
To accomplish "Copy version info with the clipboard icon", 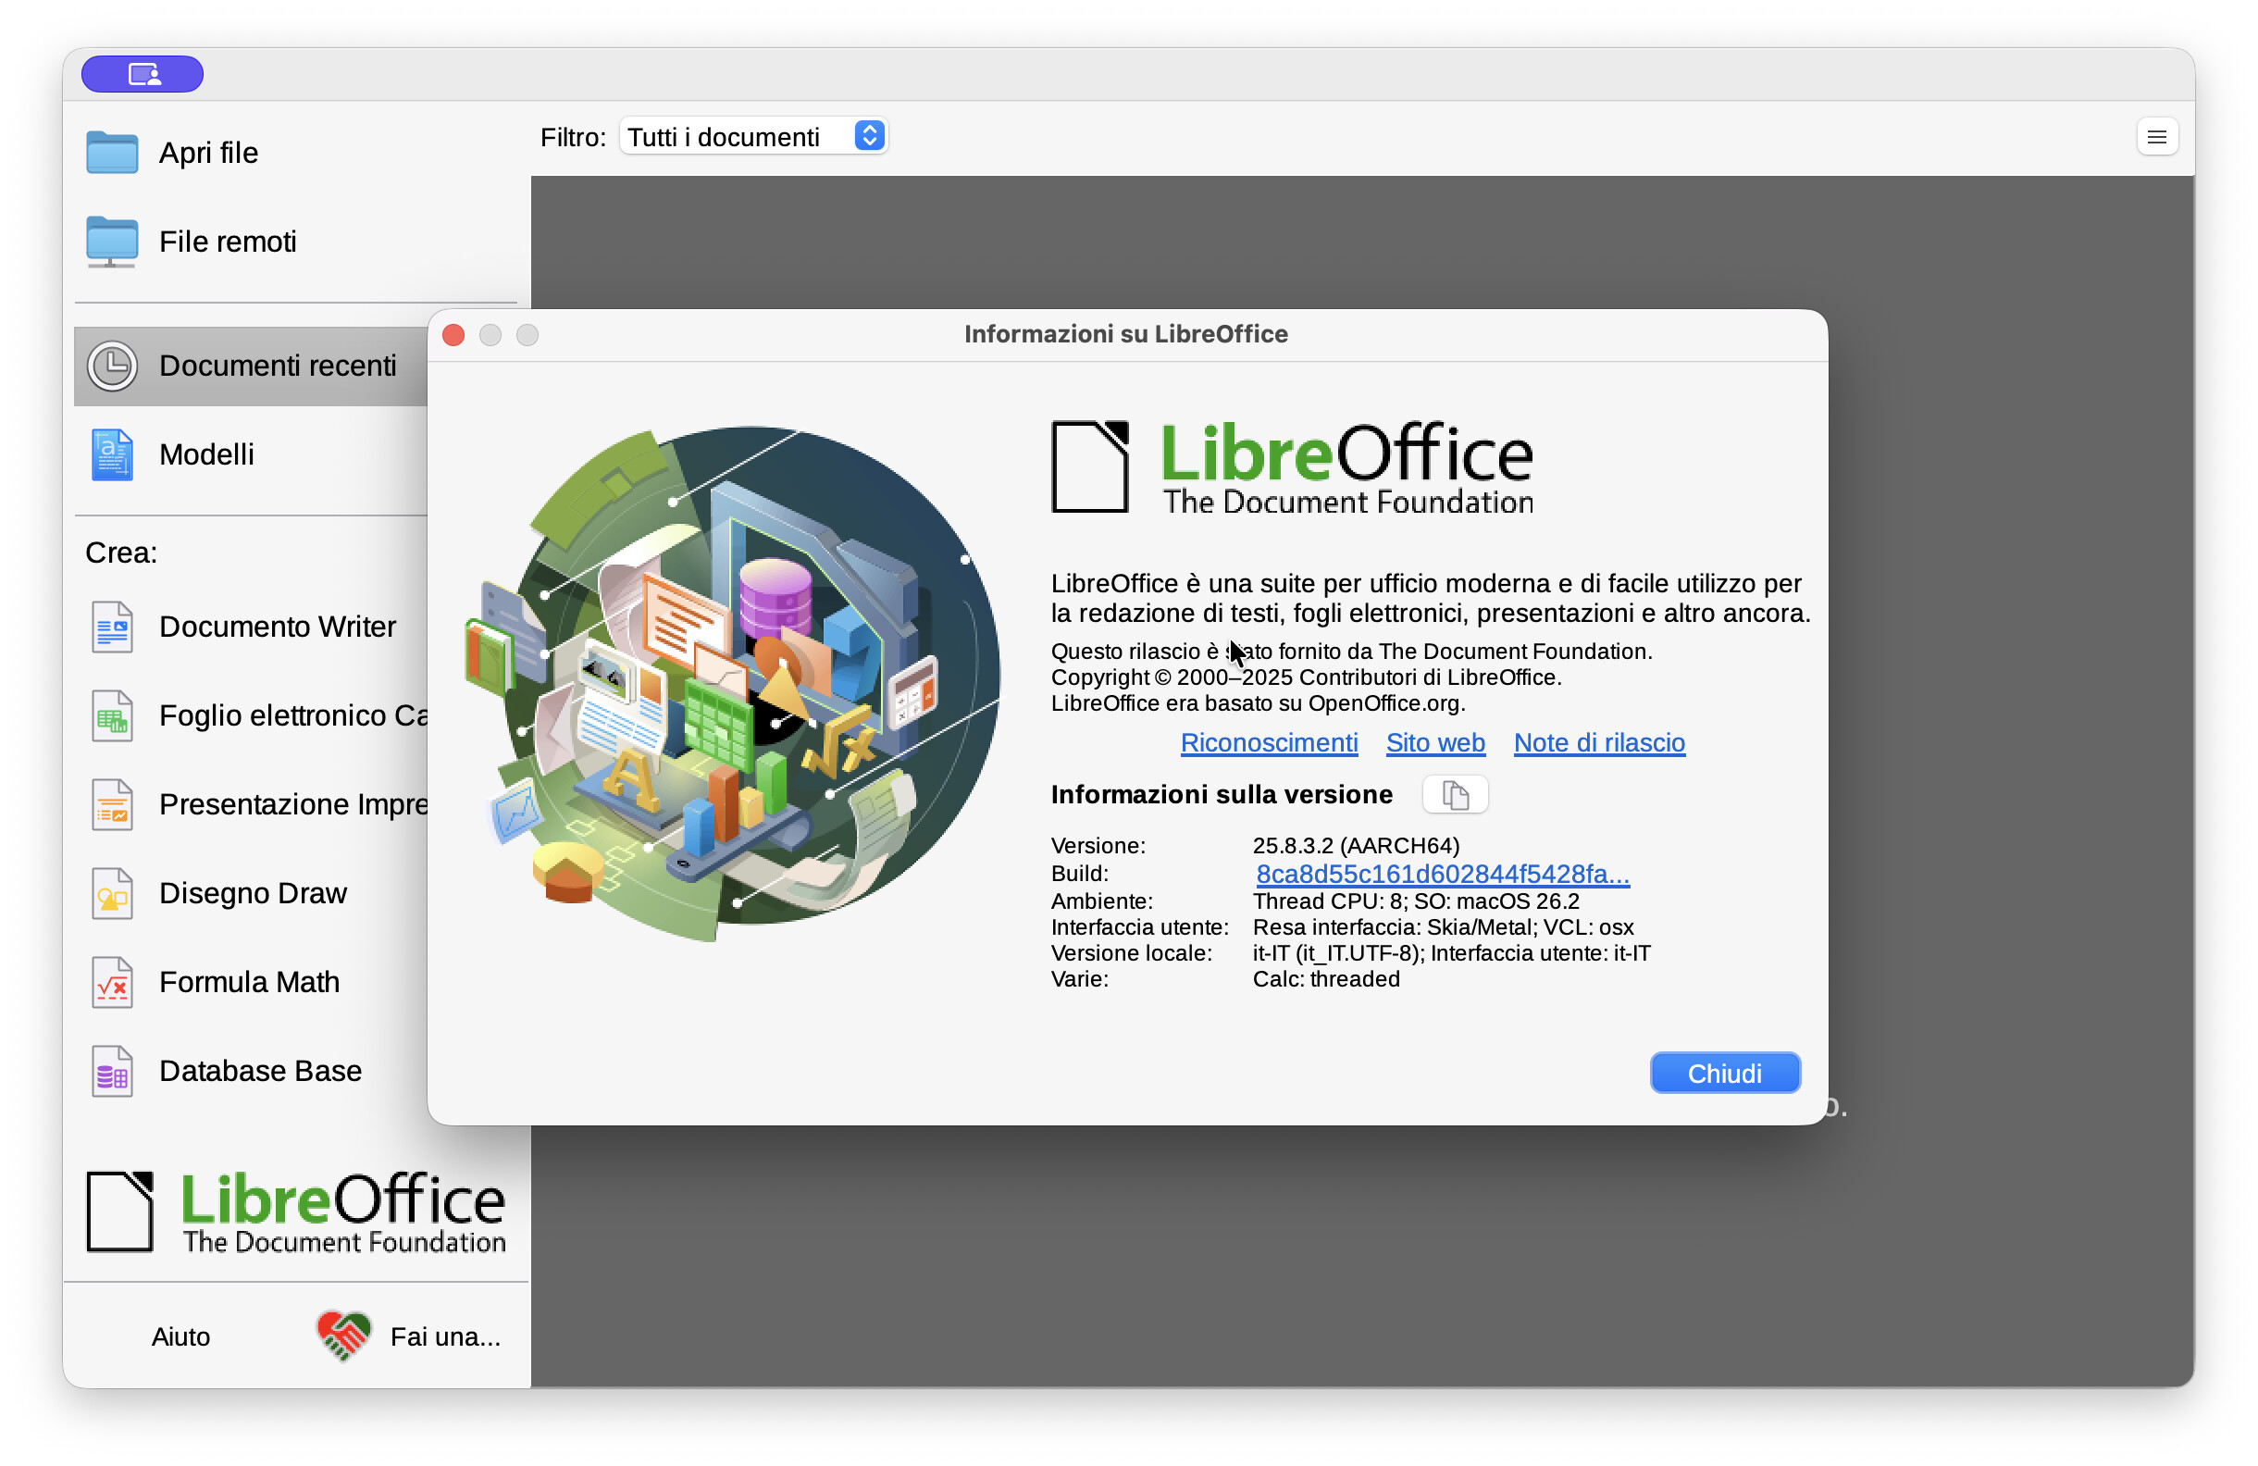I will (x=1457, y=795).
